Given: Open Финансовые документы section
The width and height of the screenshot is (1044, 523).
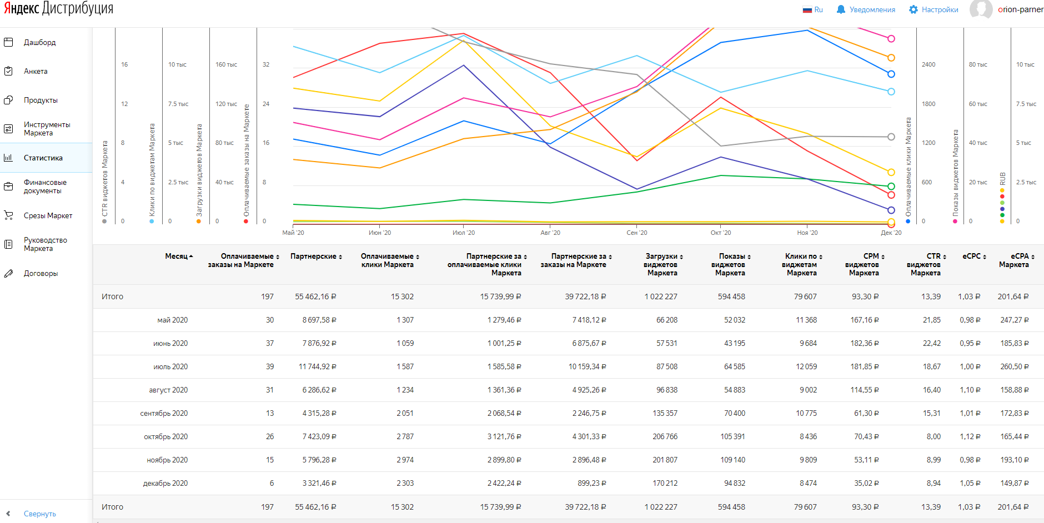Looking at the screenshot, I should pyautogui.click(x=45, y=187).
